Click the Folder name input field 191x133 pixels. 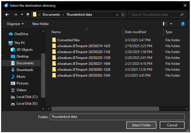click(x=117, y=117)
